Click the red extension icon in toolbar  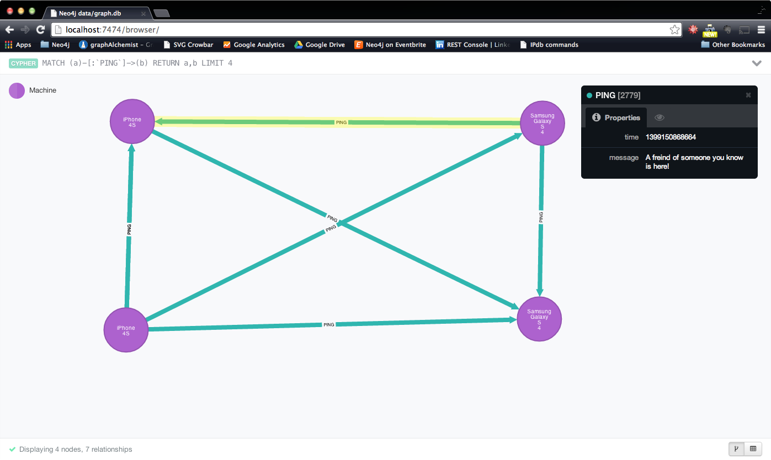(693, 30)
